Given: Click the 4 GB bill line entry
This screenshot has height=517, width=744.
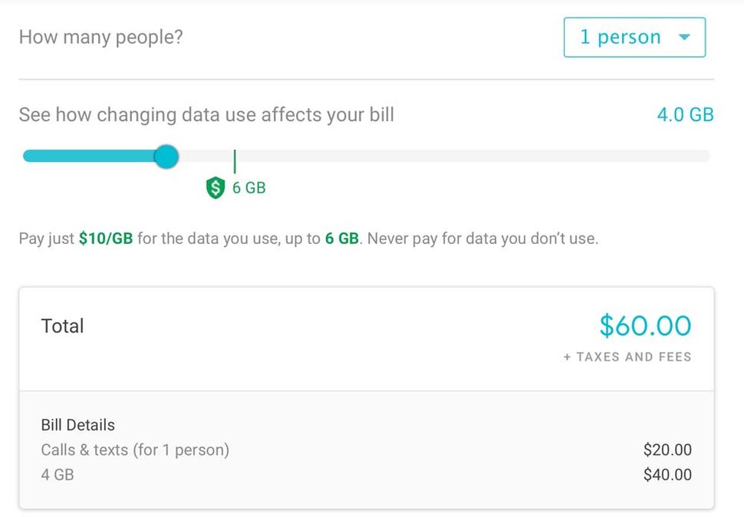Looking at the screenshot, I should tap(58, 475).
